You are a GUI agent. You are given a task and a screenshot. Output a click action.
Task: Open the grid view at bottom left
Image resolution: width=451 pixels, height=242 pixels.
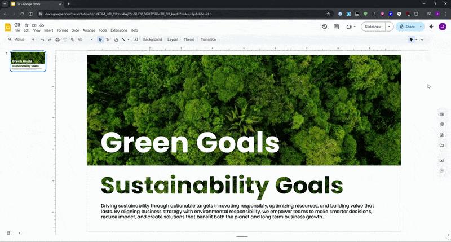coord(8,233)
